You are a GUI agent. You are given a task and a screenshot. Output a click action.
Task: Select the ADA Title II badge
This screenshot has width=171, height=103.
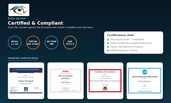(70, 43)
